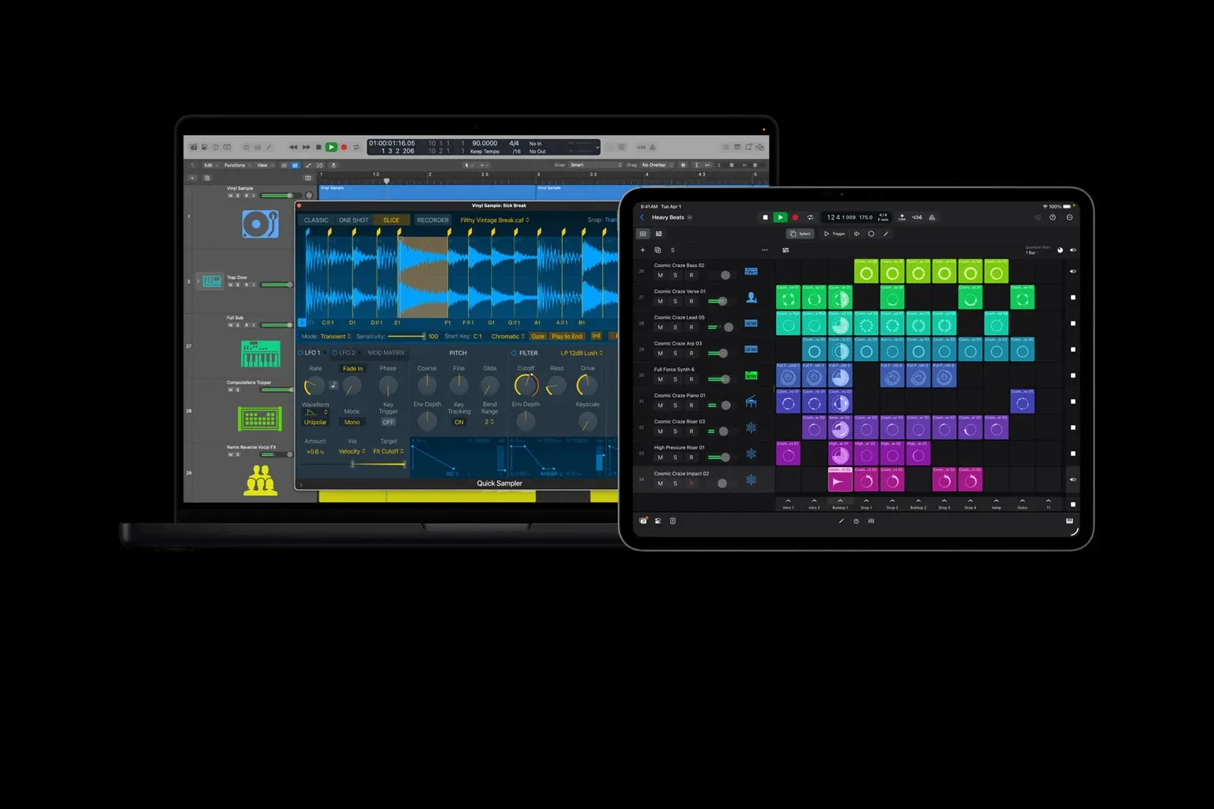Toggle Key Trigger OFF switch
This screenshot has width=1214, height=809.
[388, 423]
